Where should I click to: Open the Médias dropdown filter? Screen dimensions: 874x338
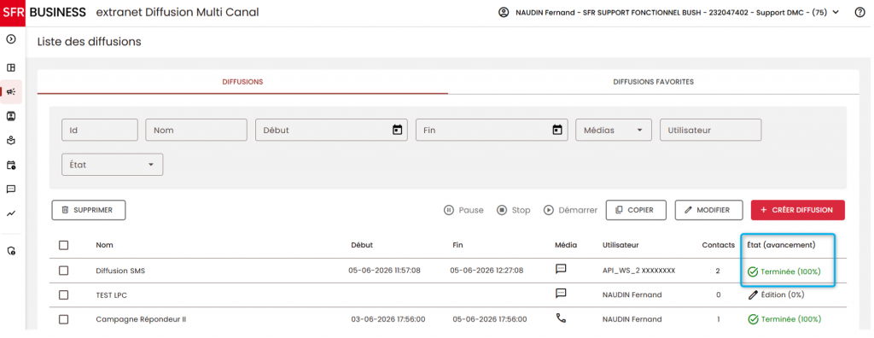(x=613, y=130)
